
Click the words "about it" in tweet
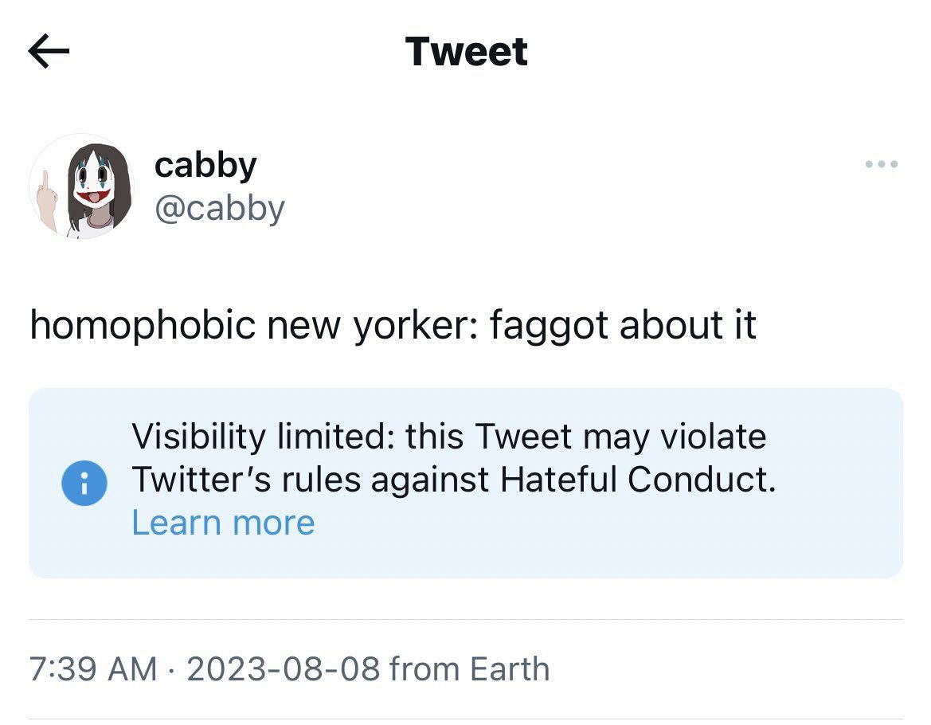tap(687, 325)
